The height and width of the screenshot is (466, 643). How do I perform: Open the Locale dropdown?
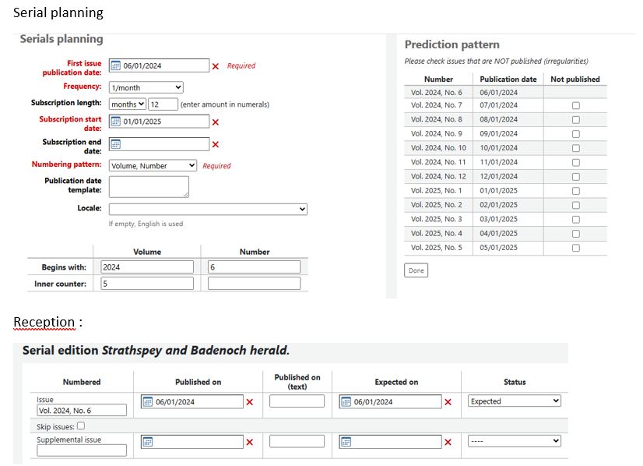tap(208, 210)
